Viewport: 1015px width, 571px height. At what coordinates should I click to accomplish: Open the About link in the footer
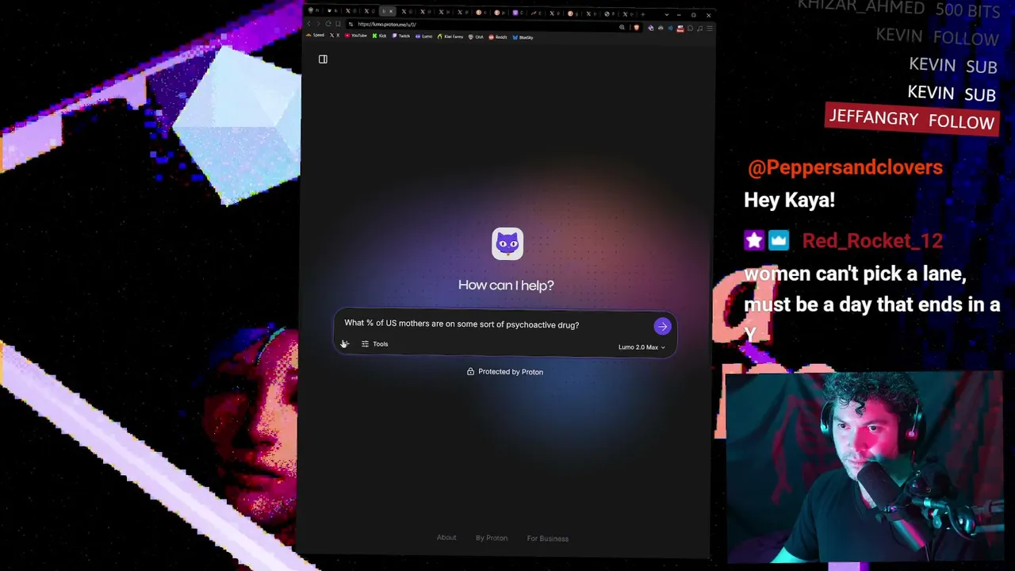446,538
